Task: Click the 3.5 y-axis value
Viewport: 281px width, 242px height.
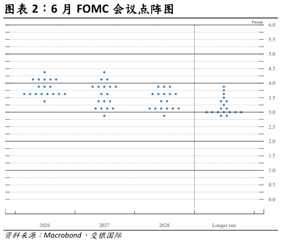Action: click(272, 98)
